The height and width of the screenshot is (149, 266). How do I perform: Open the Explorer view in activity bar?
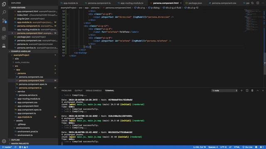4,4
